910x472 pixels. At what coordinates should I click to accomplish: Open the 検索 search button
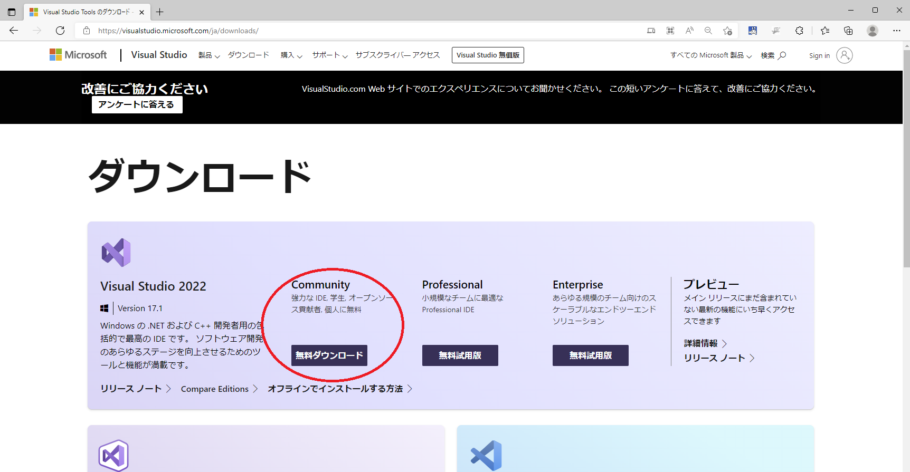click(x=773, y=55)
